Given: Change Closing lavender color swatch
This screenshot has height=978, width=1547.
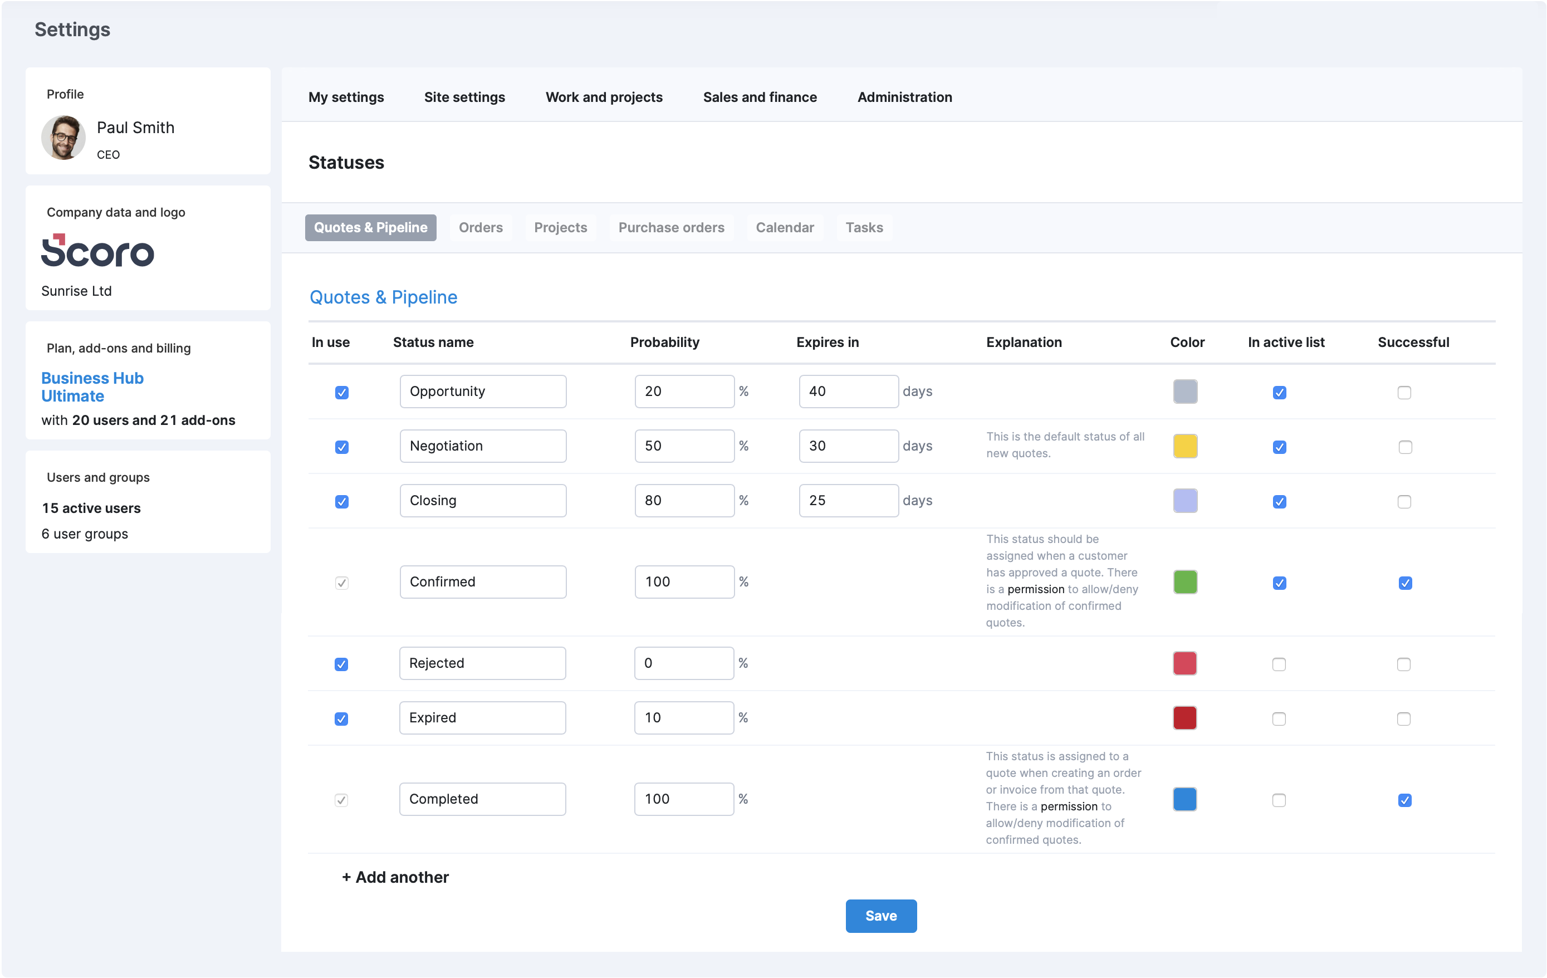Looking at the screenshot, I should (1185, 501).
